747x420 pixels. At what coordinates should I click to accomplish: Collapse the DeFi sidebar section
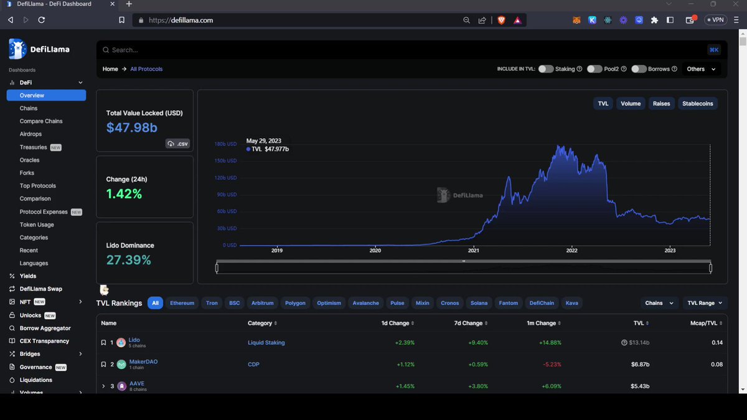[80, 83]
